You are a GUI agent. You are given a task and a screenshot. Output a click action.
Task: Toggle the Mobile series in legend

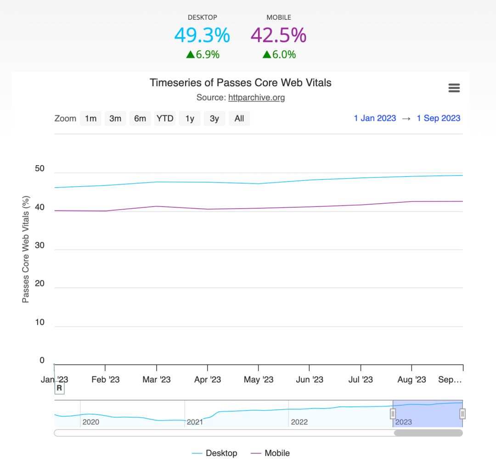270,453
